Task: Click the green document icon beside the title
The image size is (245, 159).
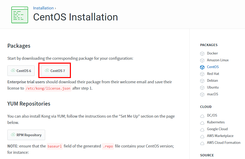Action: tap(20, 15)
